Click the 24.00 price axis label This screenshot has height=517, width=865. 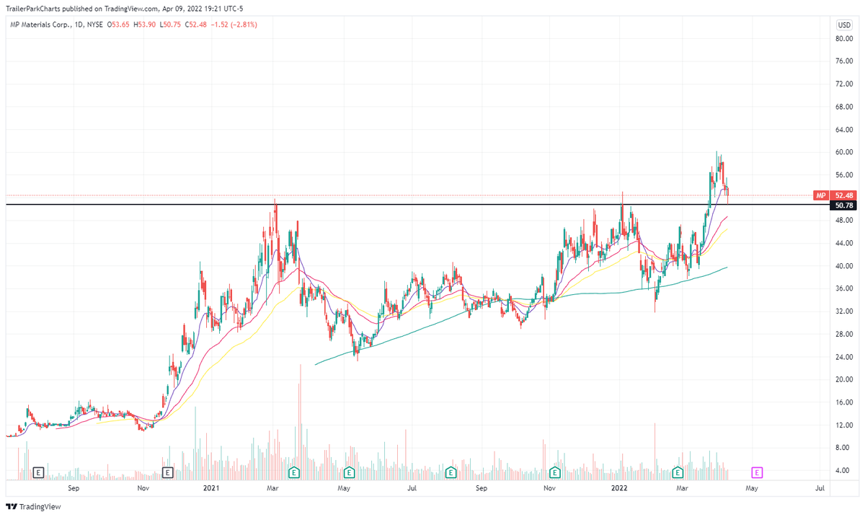click(843, 357)
